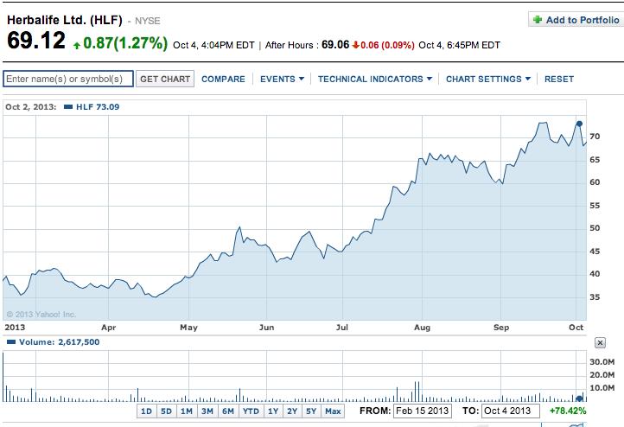This screenshot has height=427, width=624.
Task: Click the FROM date field Feb 15 2013
Action: [x=423, y=411]
